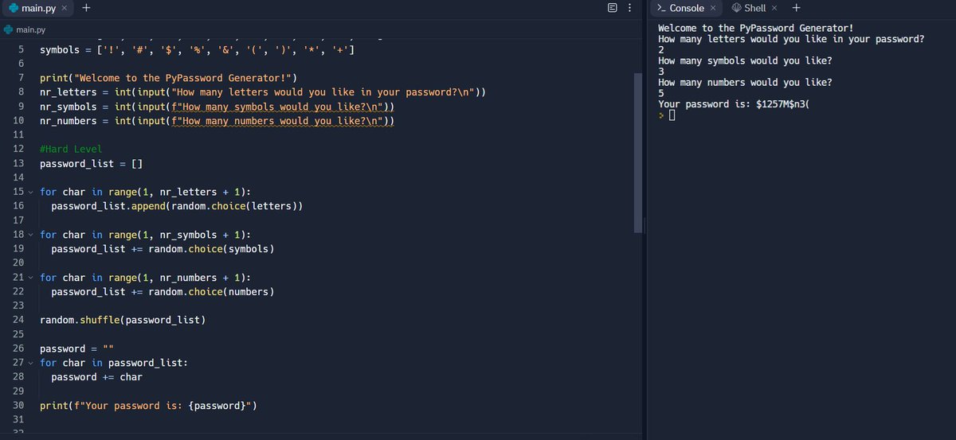Image resolution: width=956 pixels, height=440 pixels.
Task: Click on random.shuffle(password_list) line
Action: pos(123,320)
